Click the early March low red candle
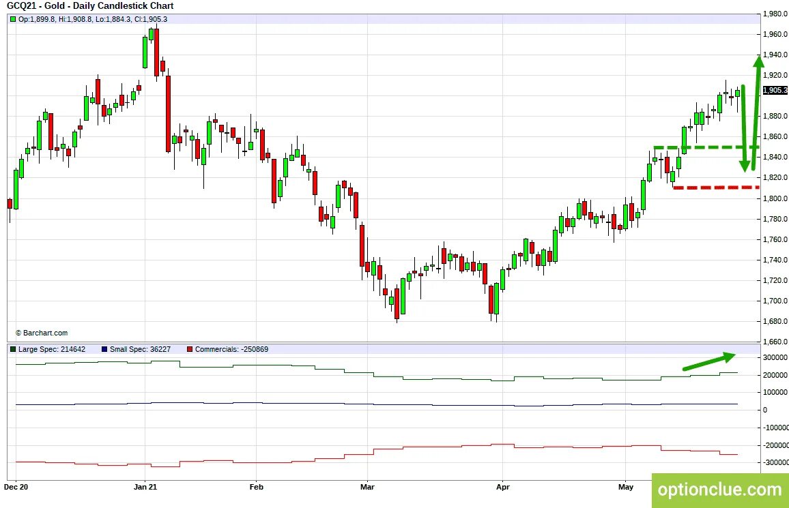 397,303
